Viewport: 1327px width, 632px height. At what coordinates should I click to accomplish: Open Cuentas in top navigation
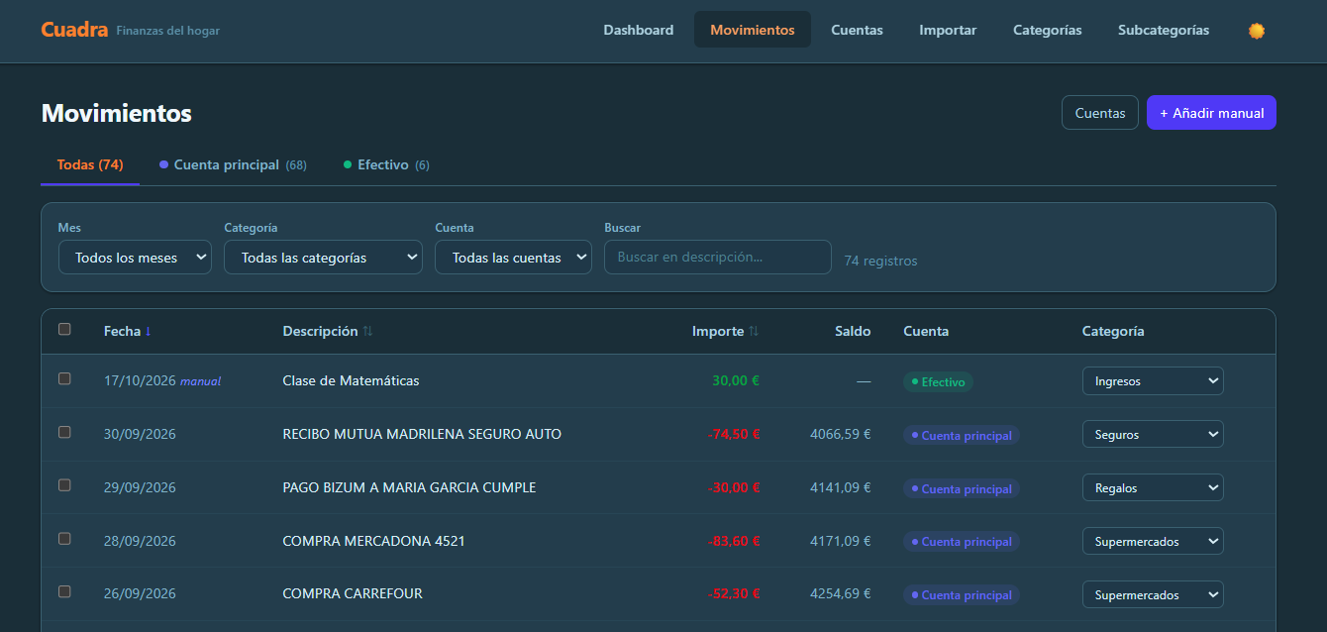coord(857,30)
